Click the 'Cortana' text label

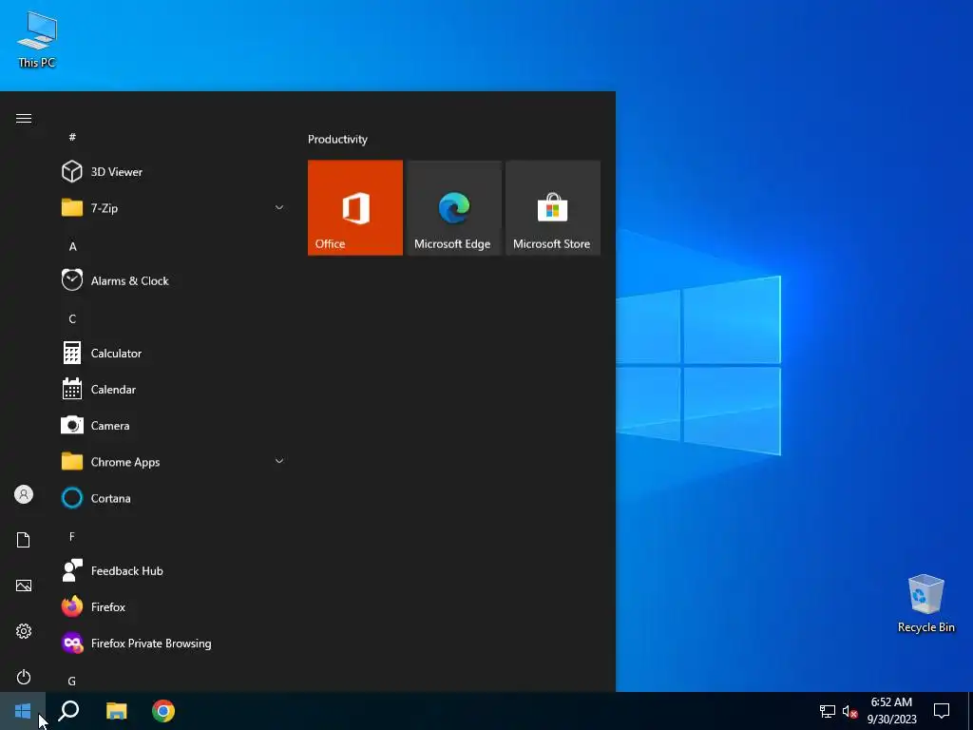pos(110,498)
